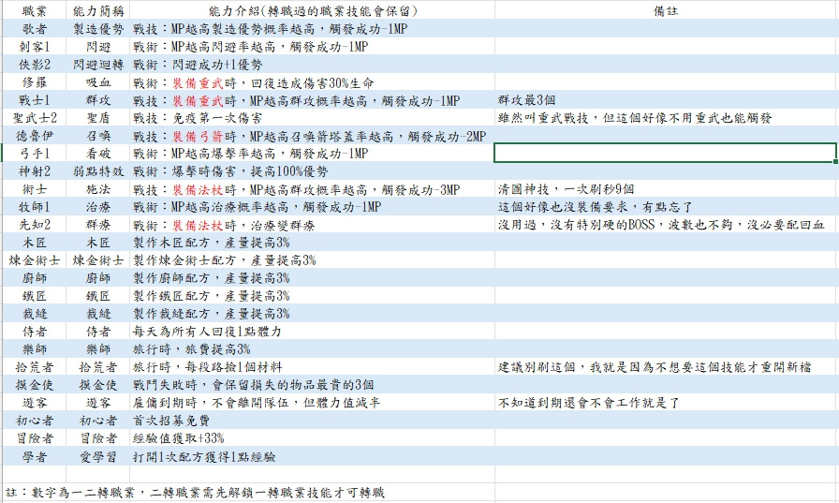The image size is (839, 503).
Task: Select the cell 戰技：免疫第一次傷害
Action: tap(312, 117)
